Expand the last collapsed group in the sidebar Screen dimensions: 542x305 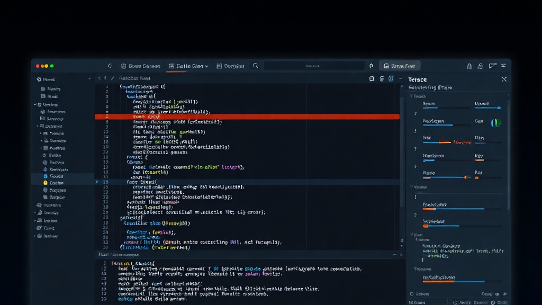[x=35, y=236]
